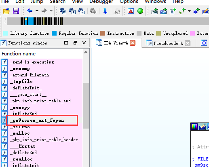
Task: Click the binoculars search-immediate-value icon
Action: (63, 11)
